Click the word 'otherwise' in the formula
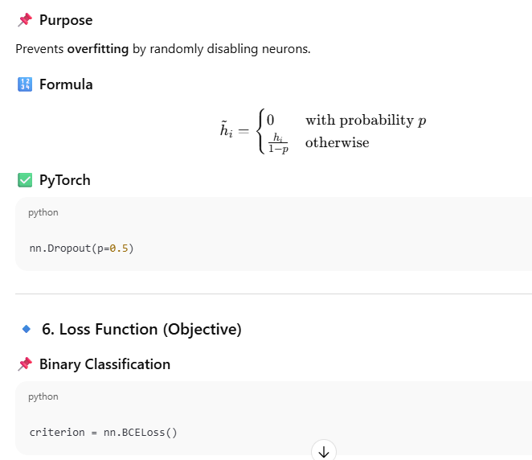 coord(337,143)
